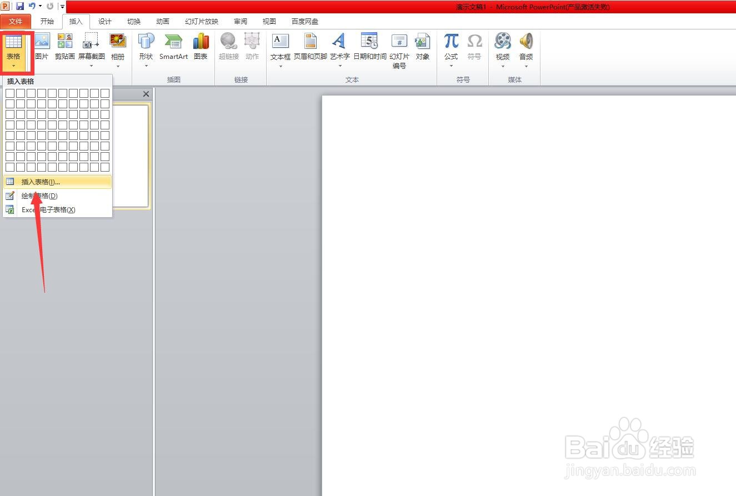The image size is (736, 496).
Task: Insert Audio (音频)
Action: 526,50
